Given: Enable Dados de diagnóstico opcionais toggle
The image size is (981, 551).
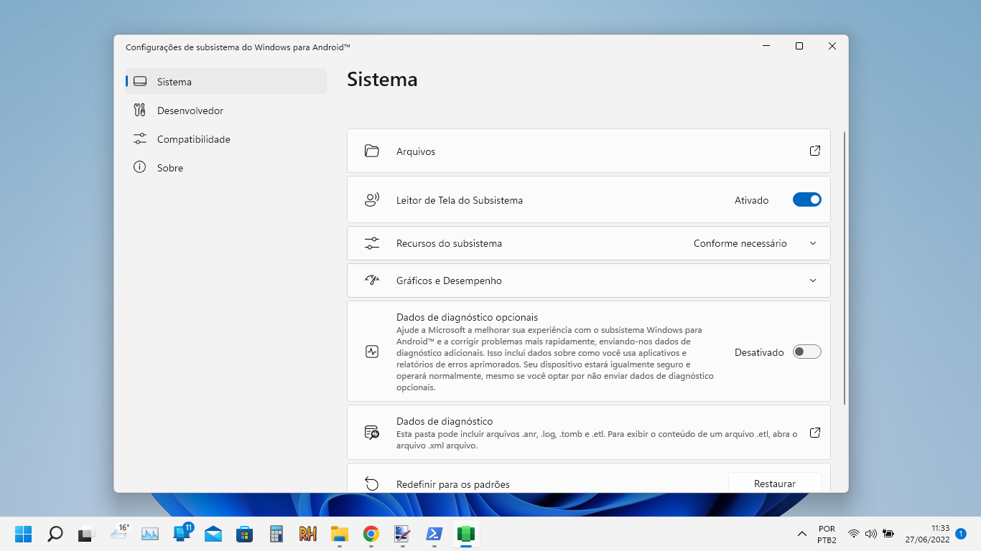Looking at the screenshot, I should (806, 352).
